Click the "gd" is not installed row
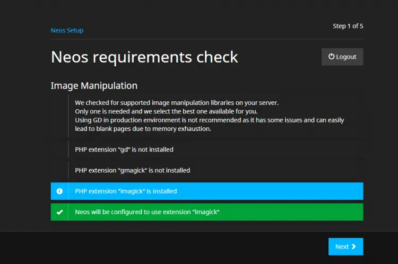 point(207,149)
